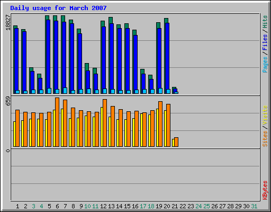Click day 15 on the date axis

(127, 206)
